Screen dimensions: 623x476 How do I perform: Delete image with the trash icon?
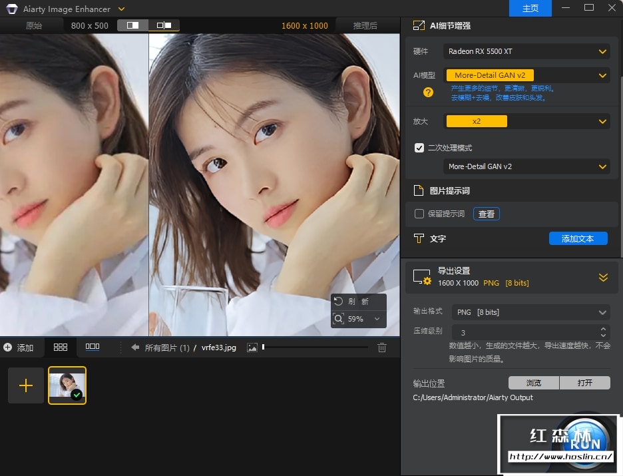(382, 348)
